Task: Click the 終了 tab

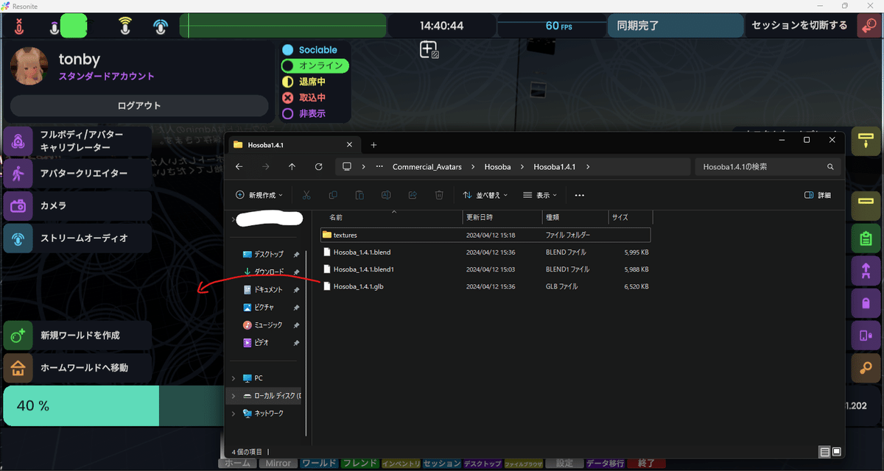Action: (646, 464)
